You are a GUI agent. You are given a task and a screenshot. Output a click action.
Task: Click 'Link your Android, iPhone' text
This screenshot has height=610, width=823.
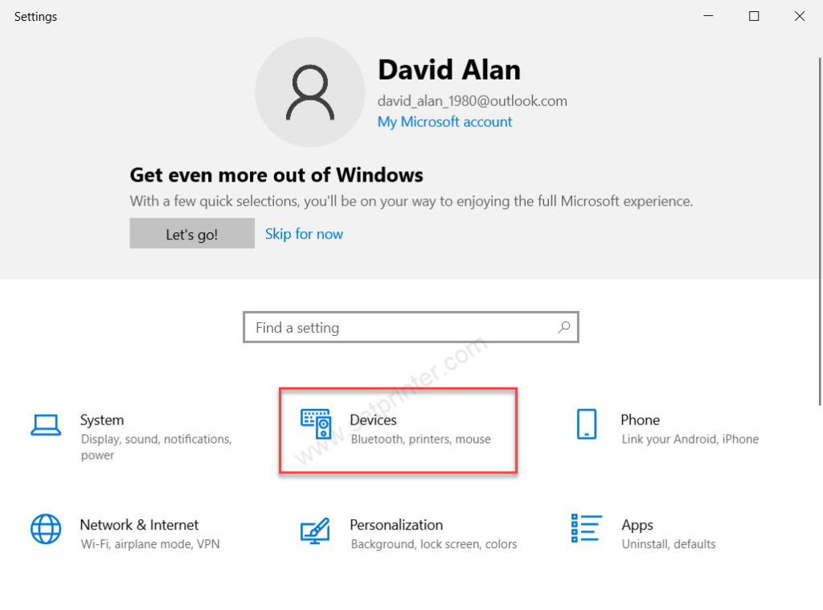(x=690, y=440)
